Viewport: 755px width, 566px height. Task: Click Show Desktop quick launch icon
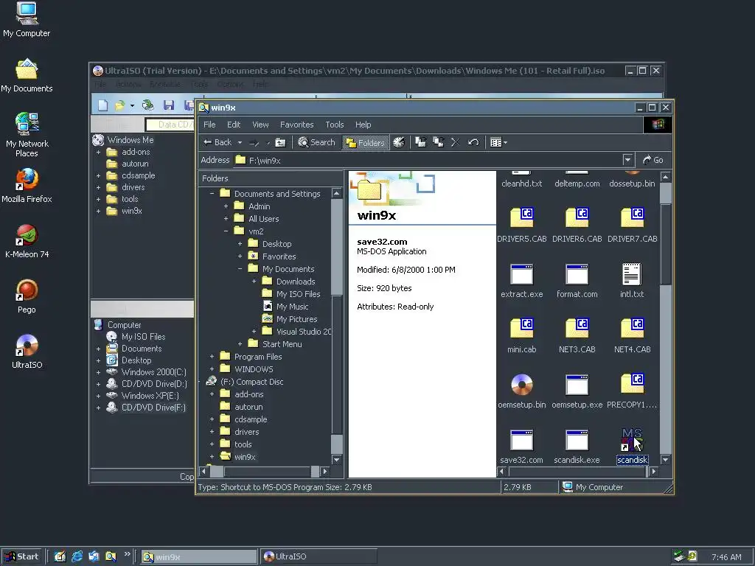pyautogui.click(x=60, y=556)
